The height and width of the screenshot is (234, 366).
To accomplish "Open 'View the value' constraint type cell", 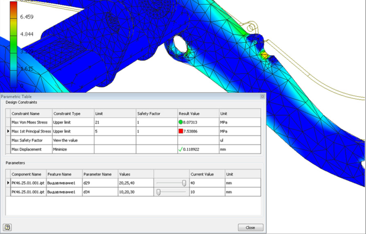I will point(73,140).
